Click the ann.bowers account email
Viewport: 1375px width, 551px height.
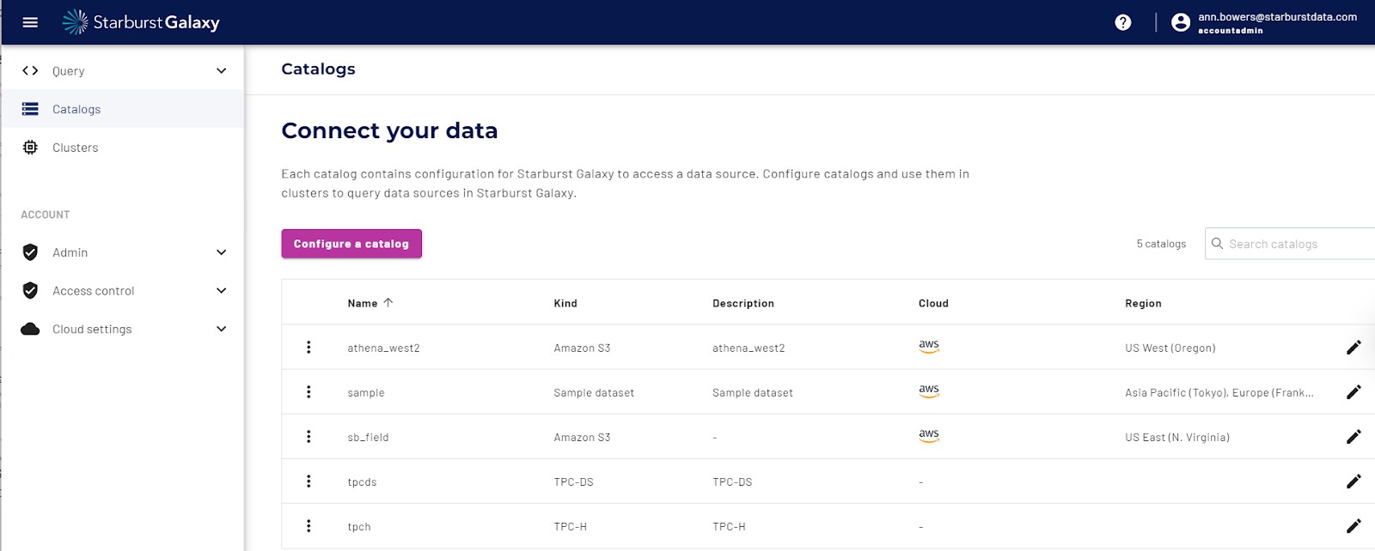pos(1277,16)
